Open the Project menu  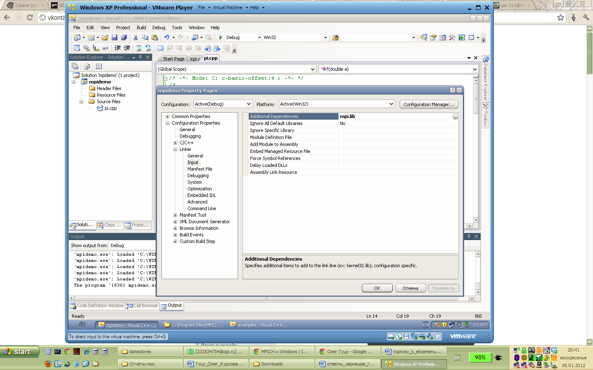123,28
